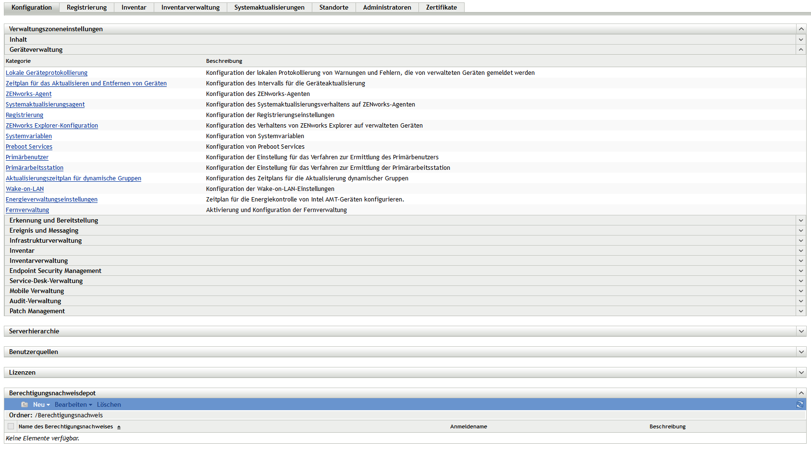Open the Energieverwaltungseinstellungen link
This screenshot has height=449, width=811.
coord(52,200)
